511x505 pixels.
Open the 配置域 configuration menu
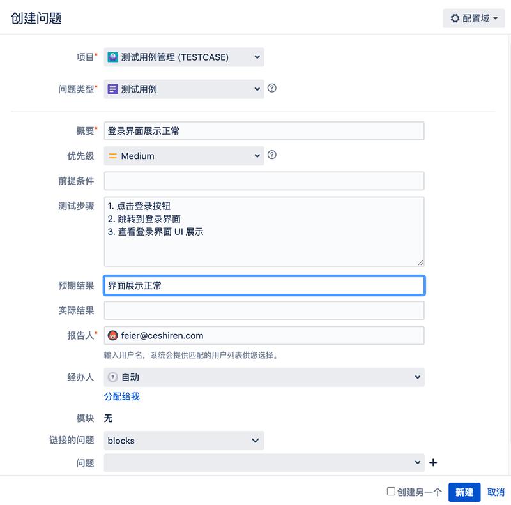click(x=473, y=18)
